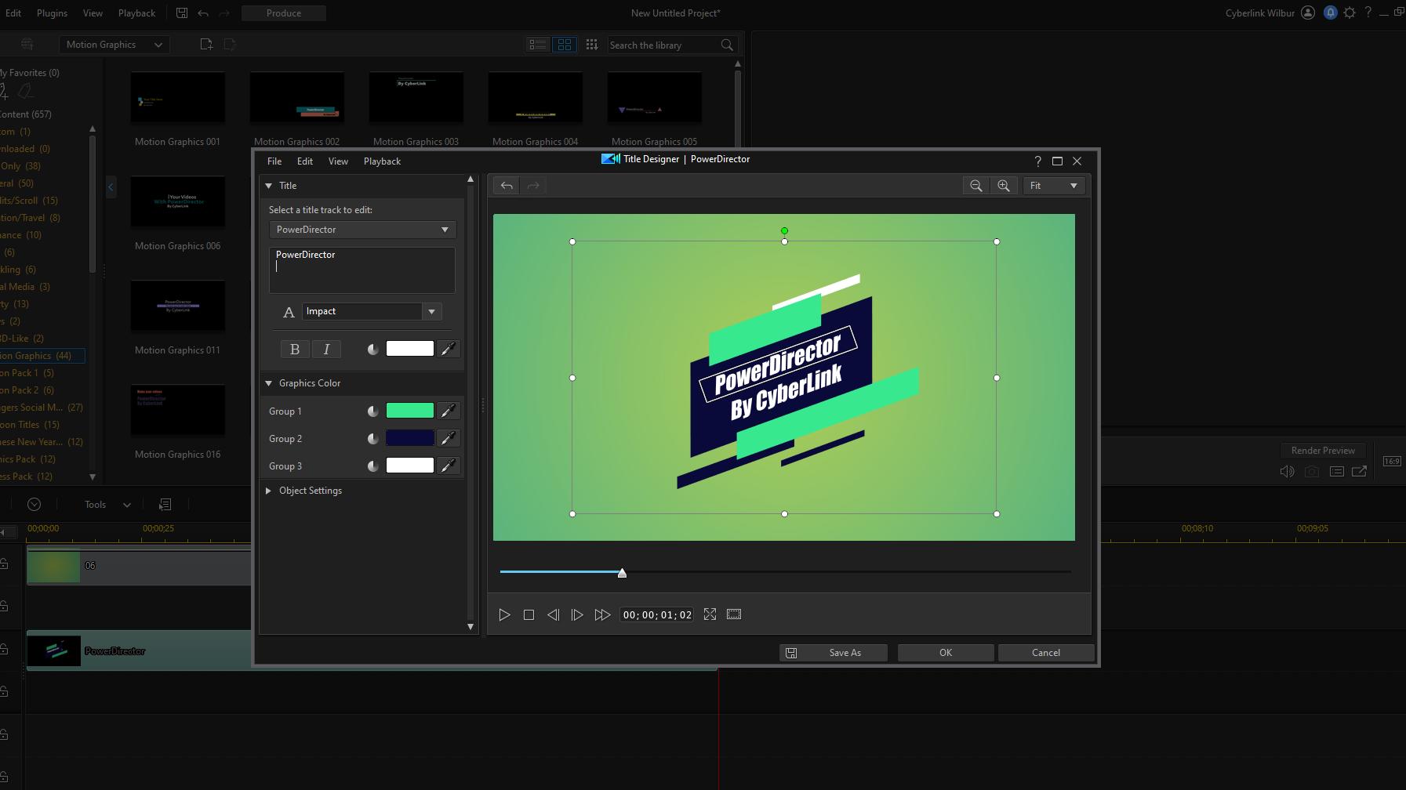
Task: Step to the previous frame
Action: [x=553, y=615]
